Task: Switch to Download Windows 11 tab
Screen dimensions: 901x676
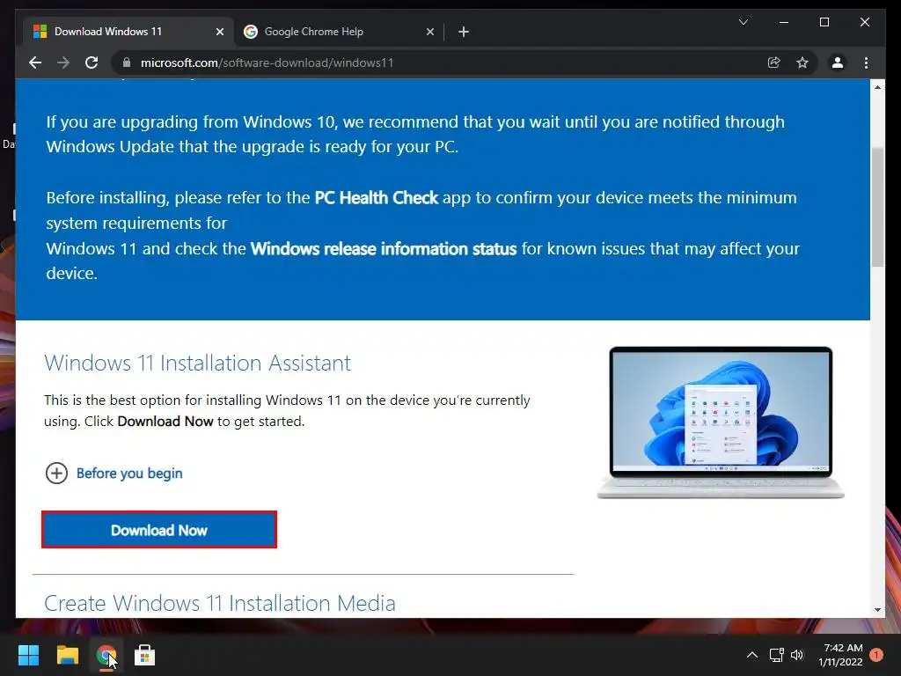Action: pos(128,32)
